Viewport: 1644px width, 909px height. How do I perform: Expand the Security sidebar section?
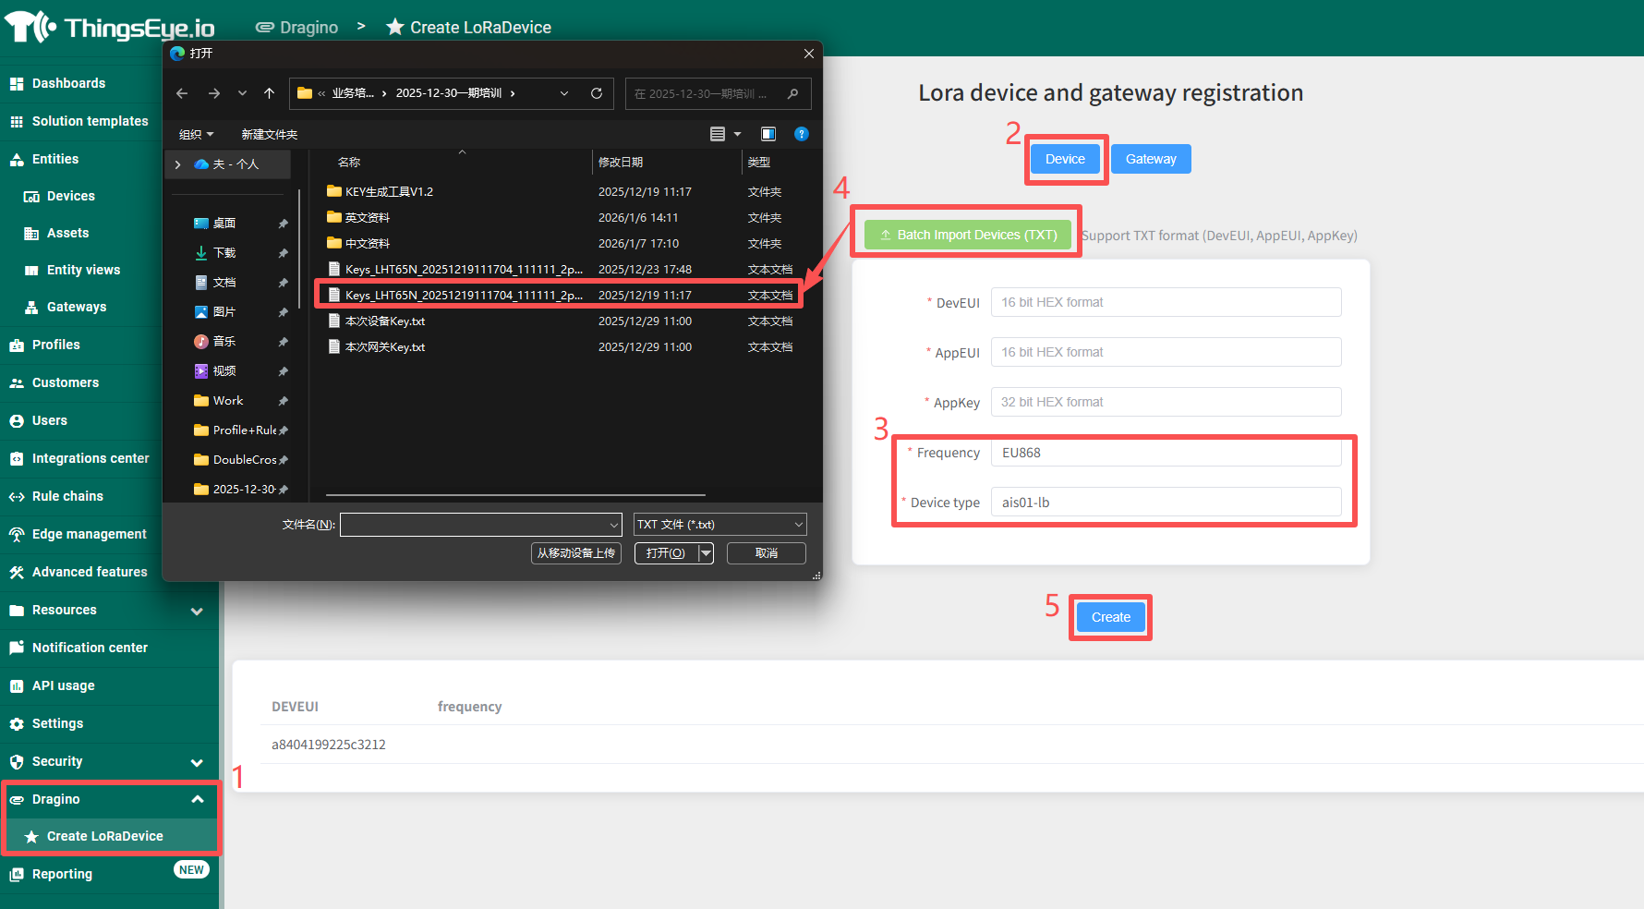point(197,762)
